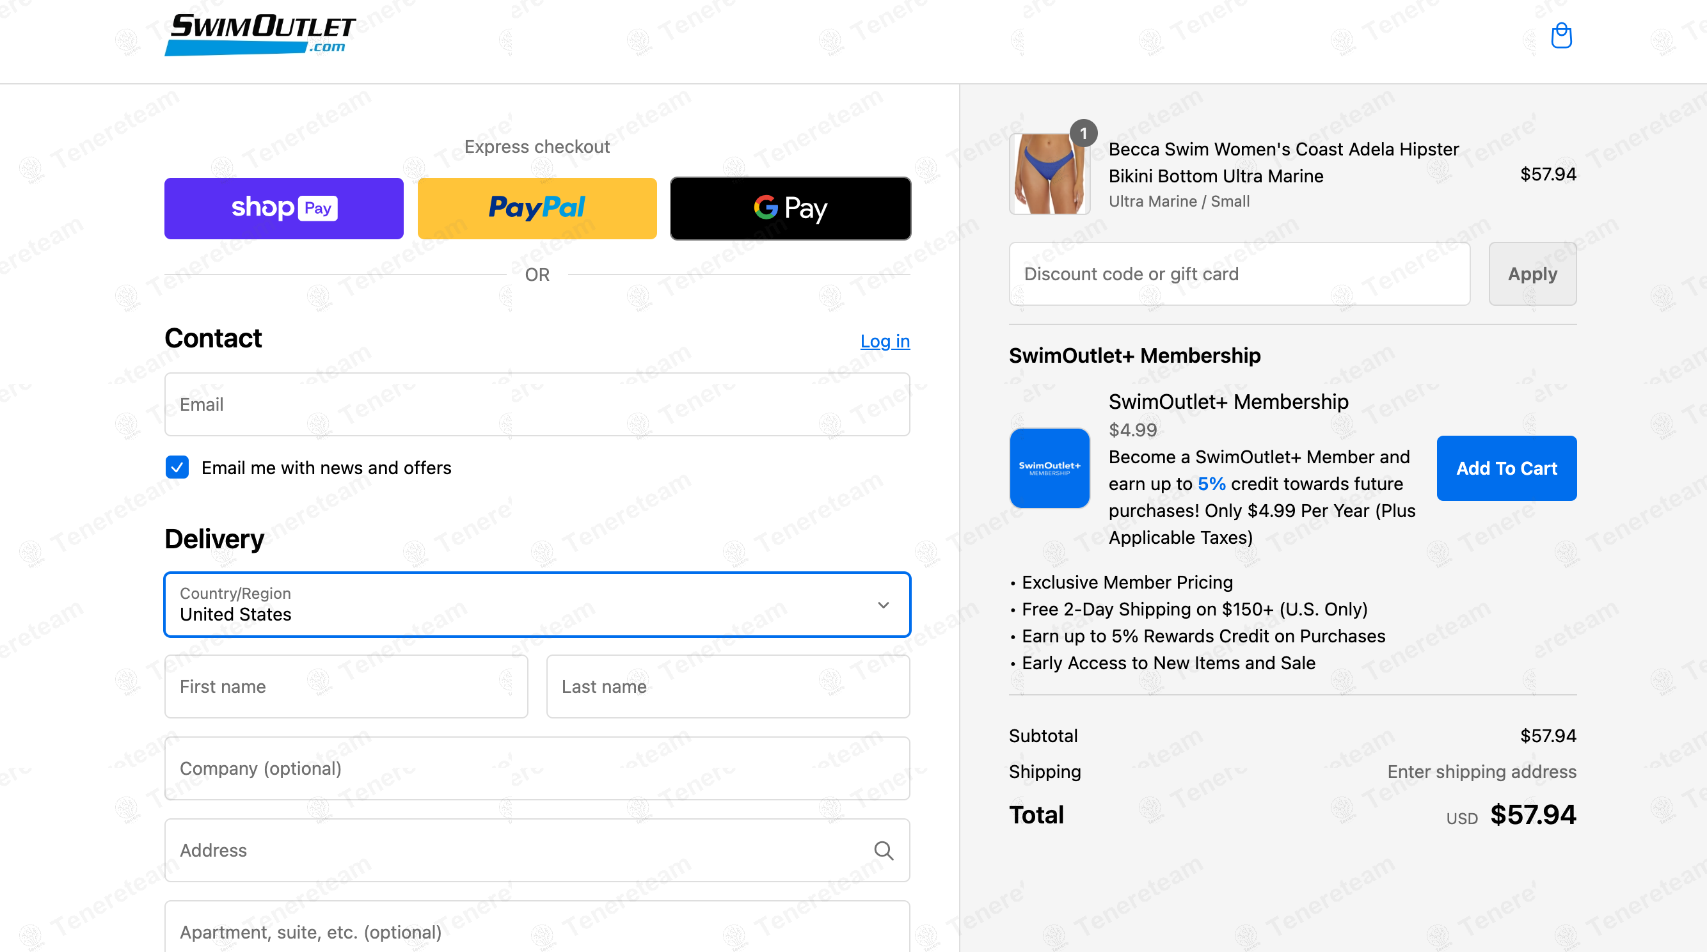This screenshot has width=1707, height=952.
Task: Pay with Google Pay express checkout
Action: tap(791, 208)
